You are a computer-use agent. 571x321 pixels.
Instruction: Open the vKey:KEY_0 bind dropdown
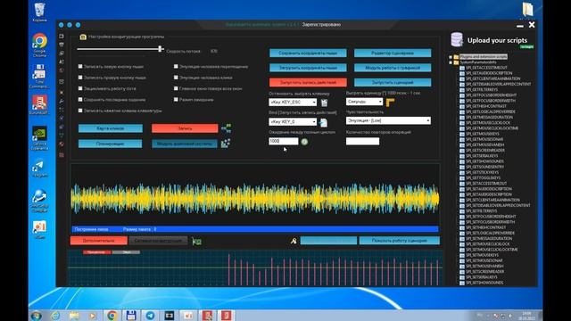pos(293,122)
